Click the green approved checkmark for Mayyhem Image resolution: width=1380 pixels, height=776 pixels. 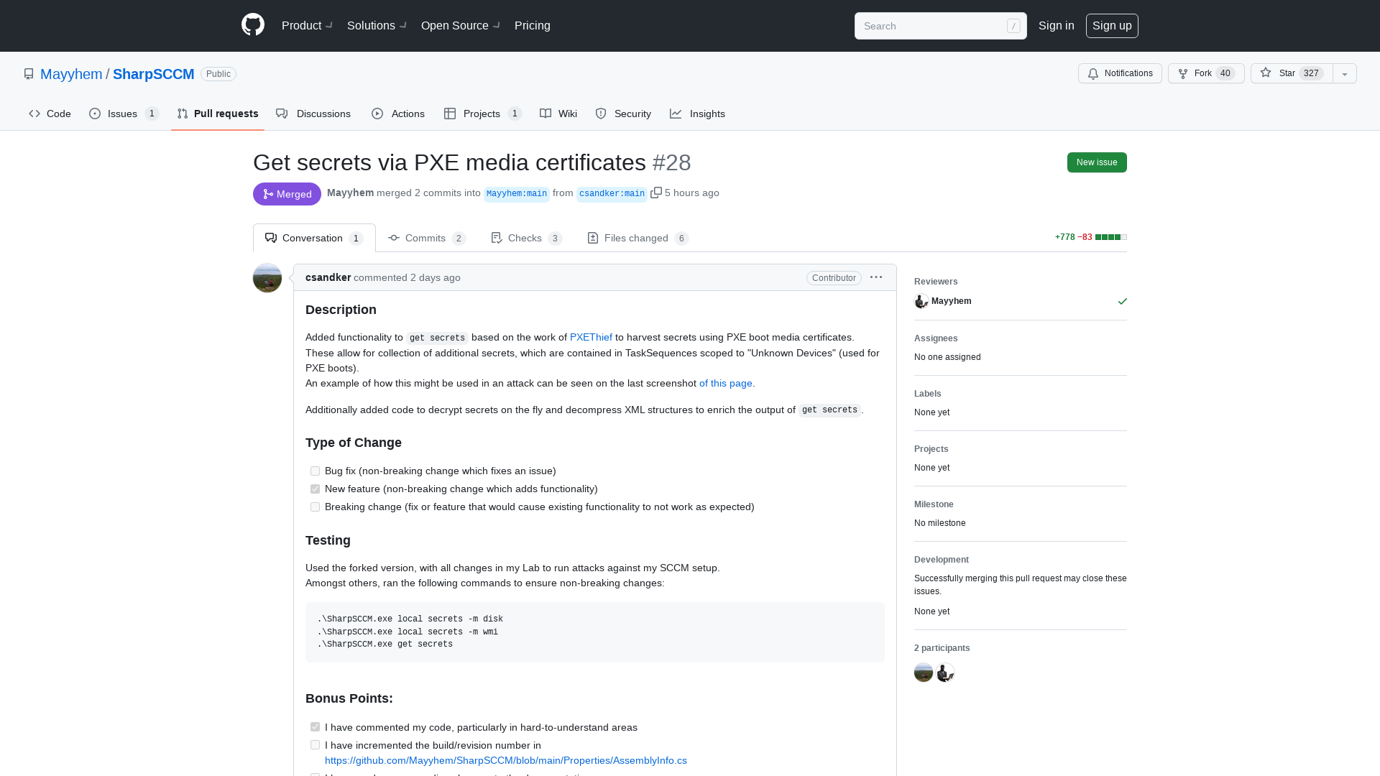pos(1123,301)
